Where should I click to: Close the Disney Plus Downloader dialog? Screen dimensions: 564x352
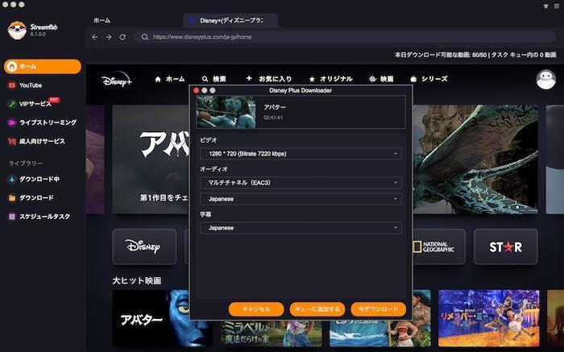[197, 90]
